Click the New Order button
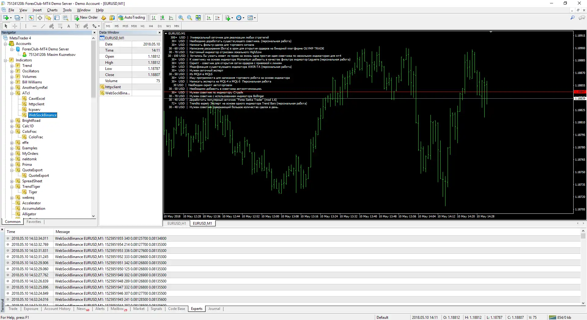The height and width of the screenshot is (320, 587). coord(86,18)
